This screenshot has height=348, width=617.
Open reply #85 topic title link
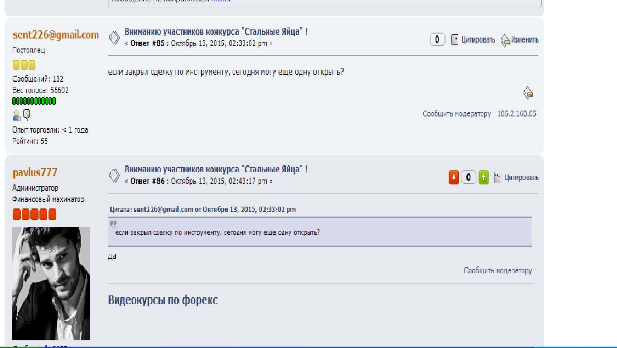pos(216,32)
